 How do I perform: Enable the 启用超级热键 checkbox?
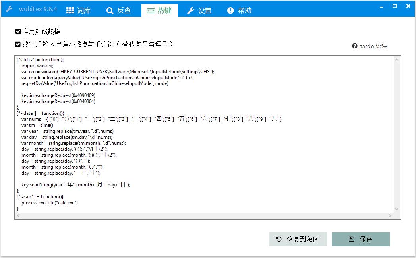(x=17, y=31)
